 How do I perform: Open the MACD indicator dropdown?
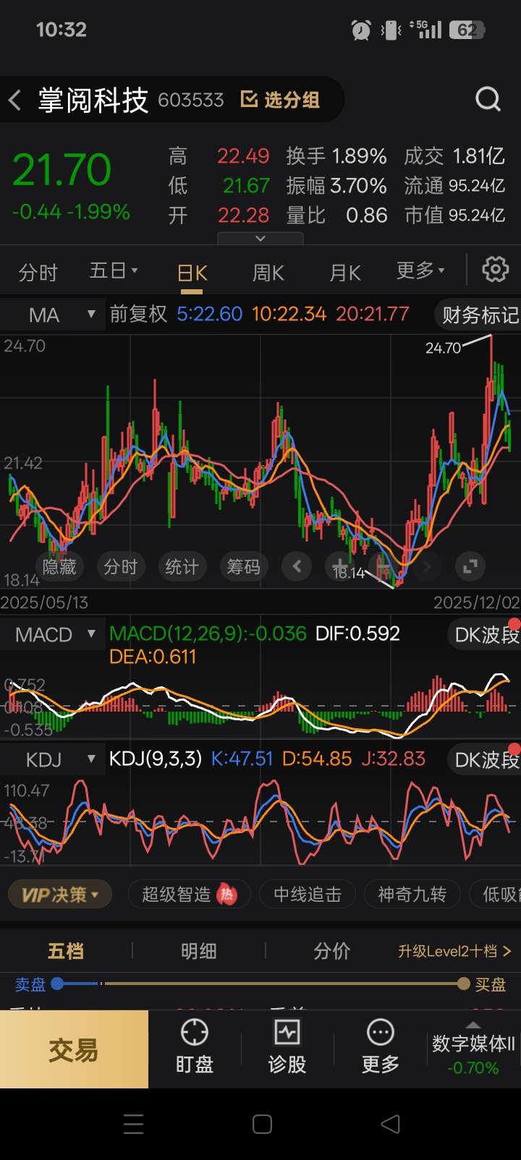[x=53, y=635]
